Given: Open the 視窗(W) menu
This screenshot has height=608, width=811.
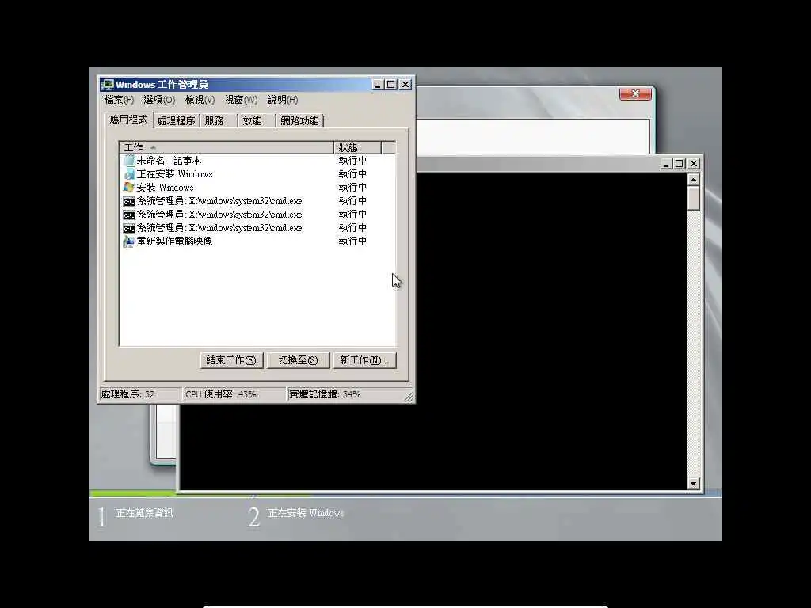Looking at the screenshot, I should [241, 100].
